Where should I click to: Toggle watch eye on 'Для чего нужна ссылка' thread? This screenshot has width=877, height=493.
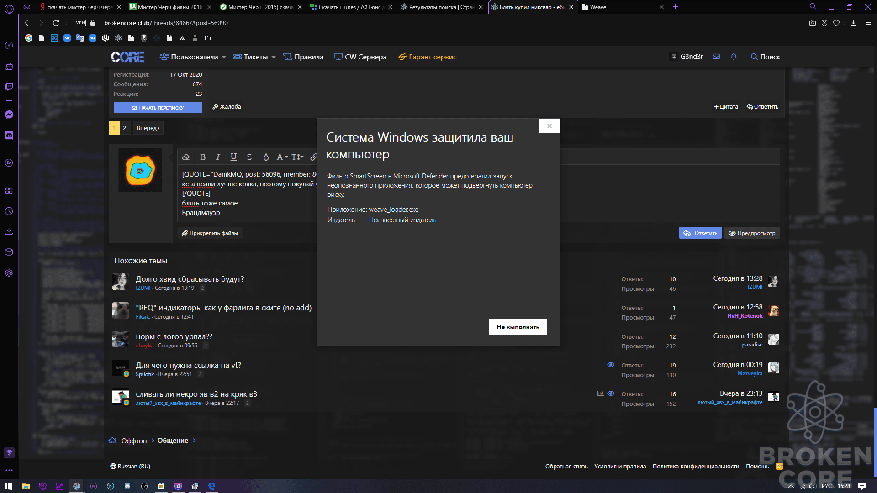611,365
